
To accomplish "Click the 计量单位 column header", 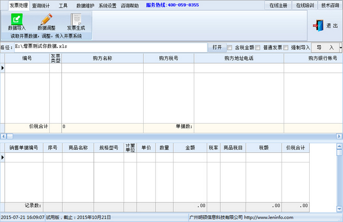I will pyautogui.click(x=130, y=148).
